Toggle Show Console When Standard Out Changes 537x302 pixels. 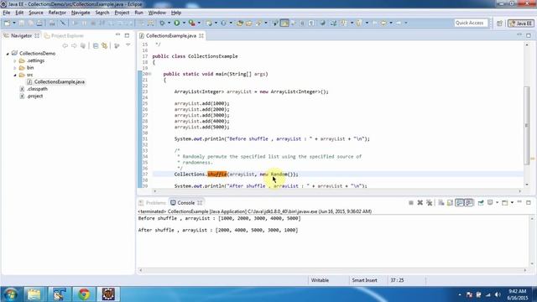(x=459, y=203)
